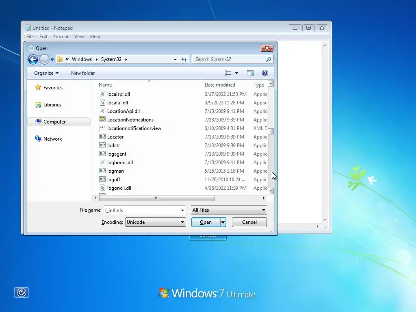Image resolution: width=416 pixels, height=312 pixels.
Task: Click the Favorites star icon
Action: click(38, 87)
